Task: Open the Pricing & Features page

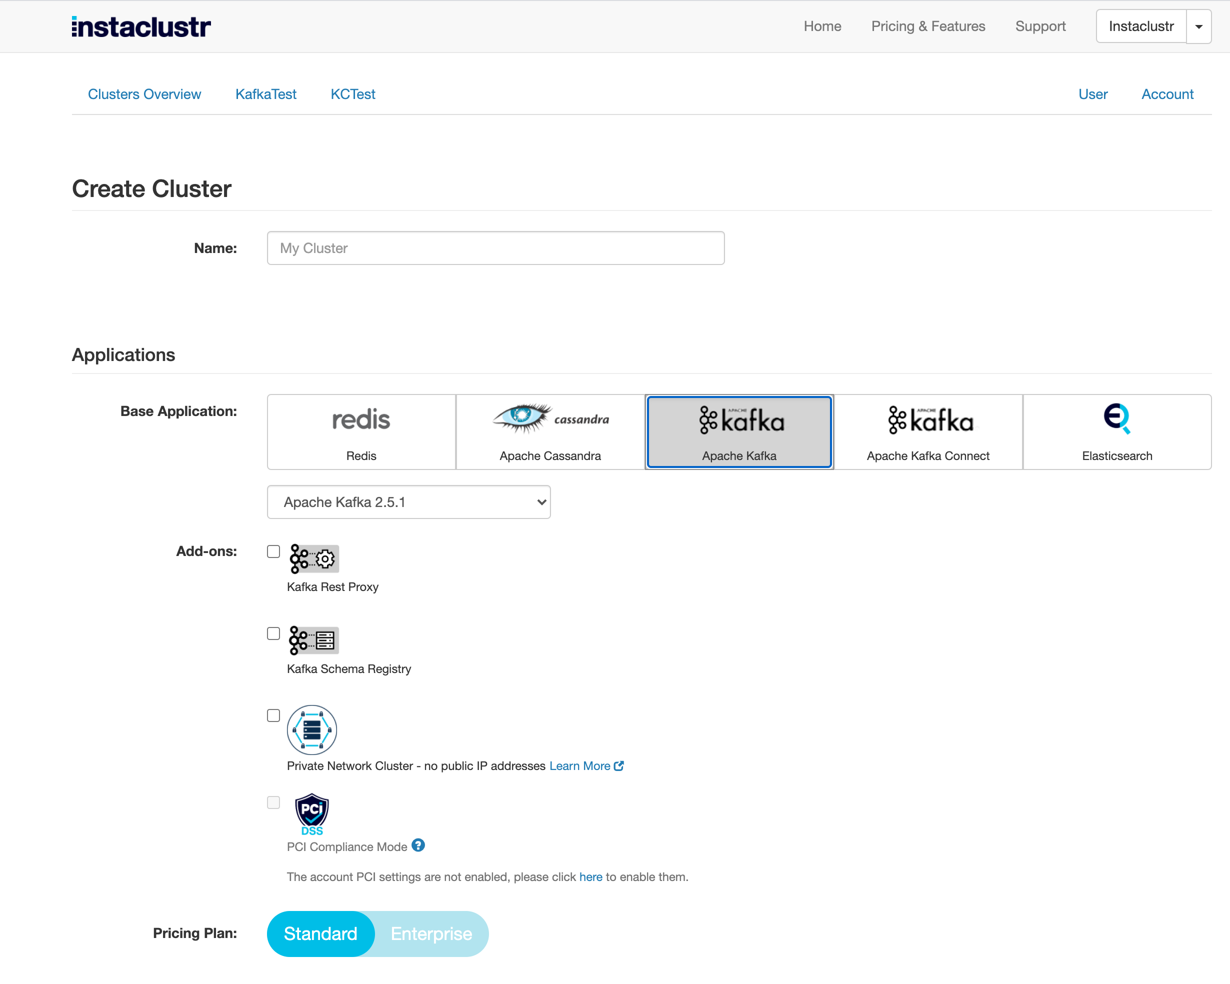Action: coord(928,26)
